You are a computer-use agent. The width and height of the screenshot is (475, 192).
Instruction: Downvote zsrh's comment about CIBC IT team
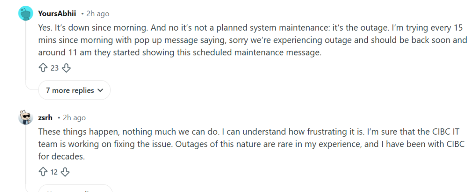point(66,172)
